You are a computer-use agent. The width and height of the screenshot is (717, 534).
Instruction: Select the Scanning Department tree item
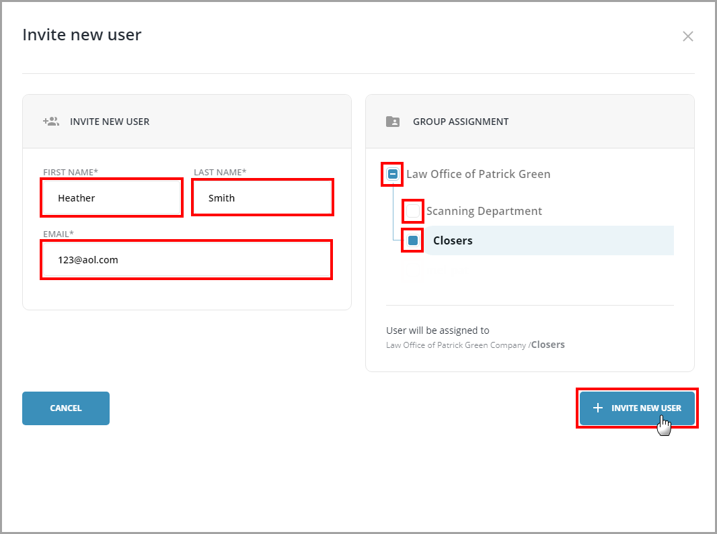484,210
